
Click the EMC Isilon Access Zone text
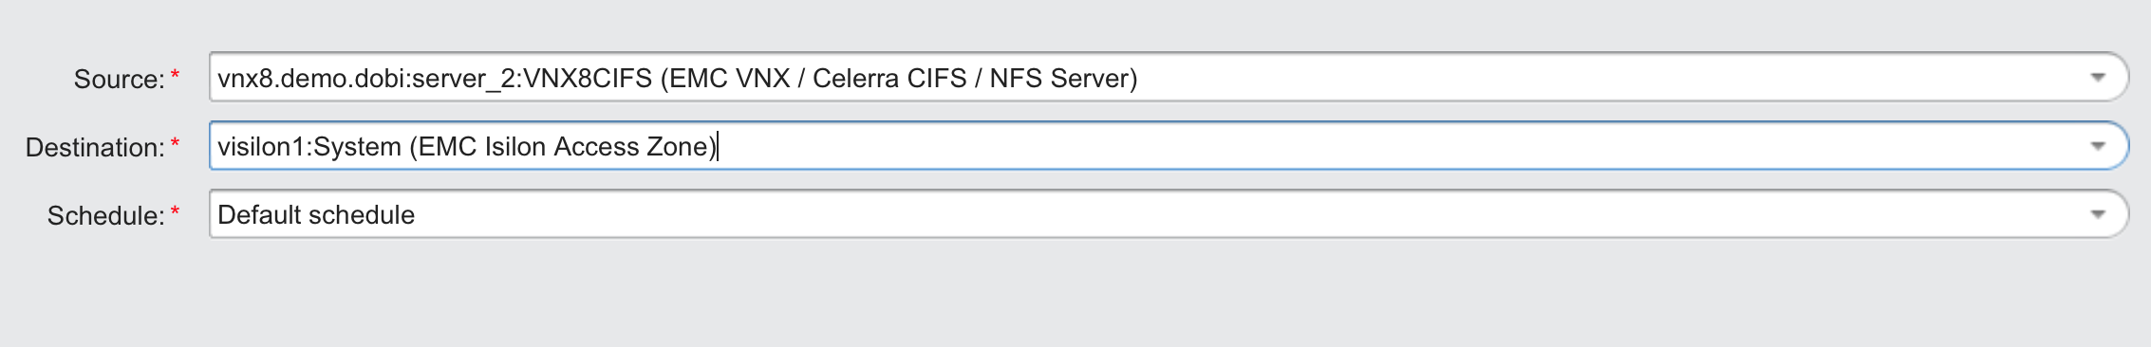pyautogui.click(x=564, y=147)
